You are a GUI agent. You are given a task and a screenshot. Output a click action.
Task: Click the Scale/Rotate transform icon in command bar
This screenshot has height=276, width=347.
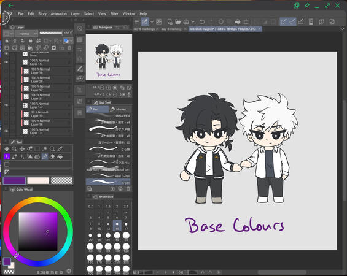(246, 21)
